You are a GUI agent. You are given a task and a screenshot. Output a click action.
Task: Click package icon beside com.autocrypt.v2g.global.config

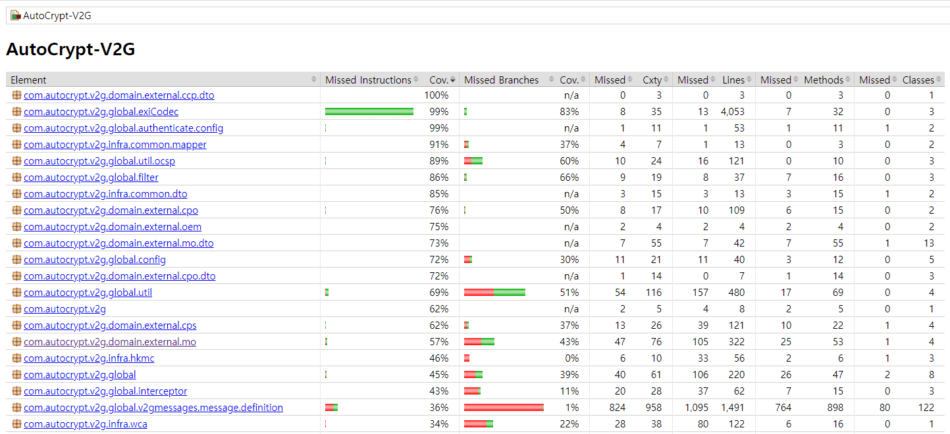[x=16, y=260]
